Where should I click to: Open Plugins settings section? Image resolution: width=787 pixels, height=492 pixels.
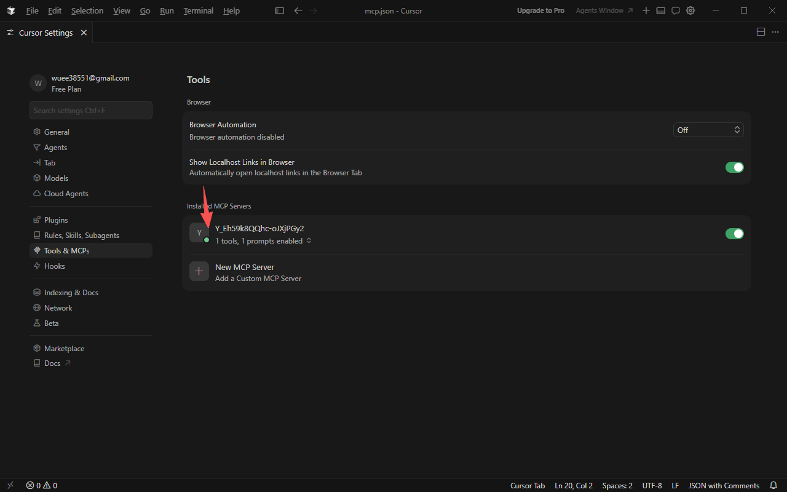91,220
